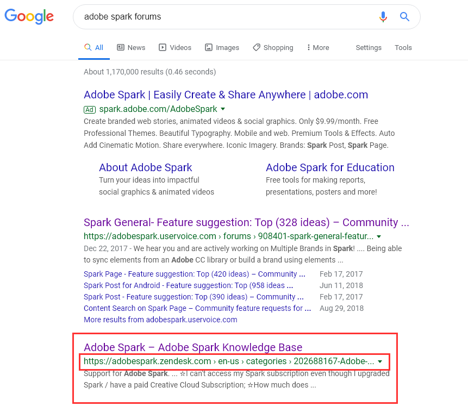The height and width of the screenshot is (406, 468).
Task: Open the News search tab
Action: tap(131, 48)
